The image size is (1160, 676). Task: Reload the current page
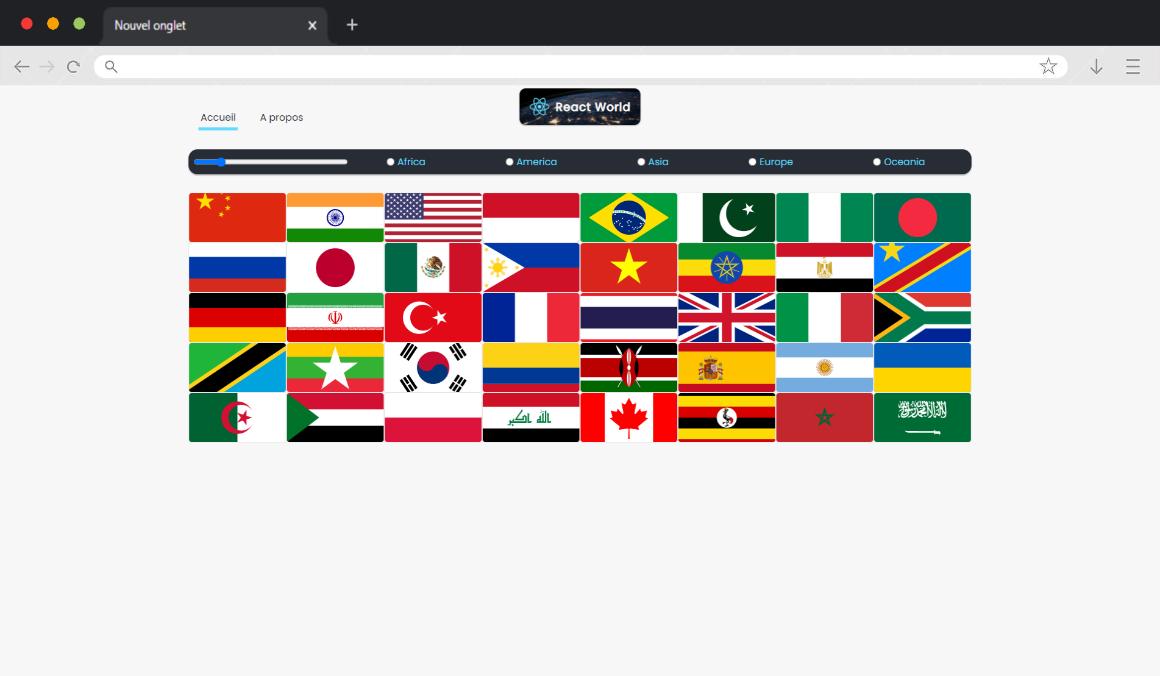pos(73,66)
